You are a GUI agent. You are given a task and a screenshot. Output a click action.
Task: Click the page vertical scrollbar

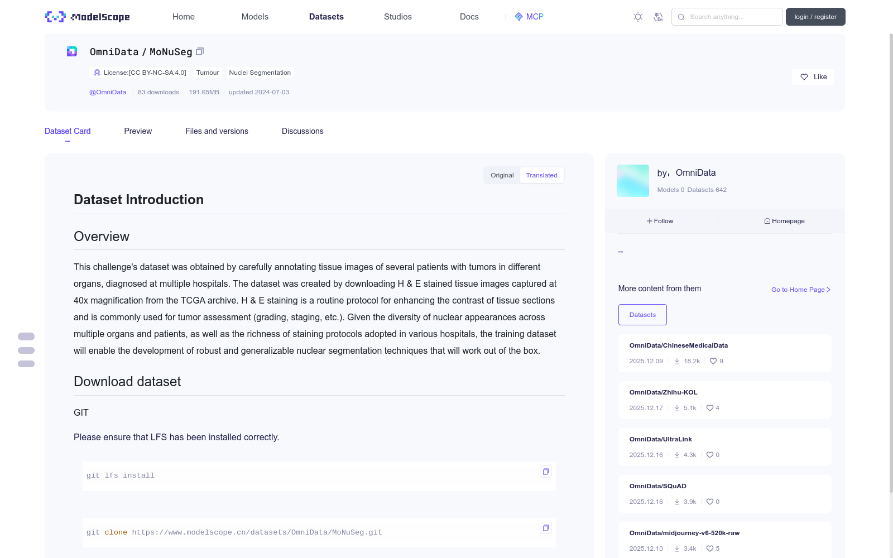[891, 262]
